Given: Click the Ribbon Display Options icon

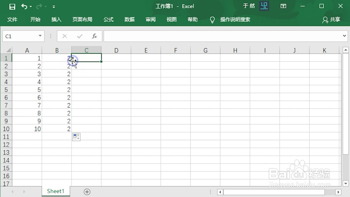Looking at the screenshot, I should coord(283,6).
